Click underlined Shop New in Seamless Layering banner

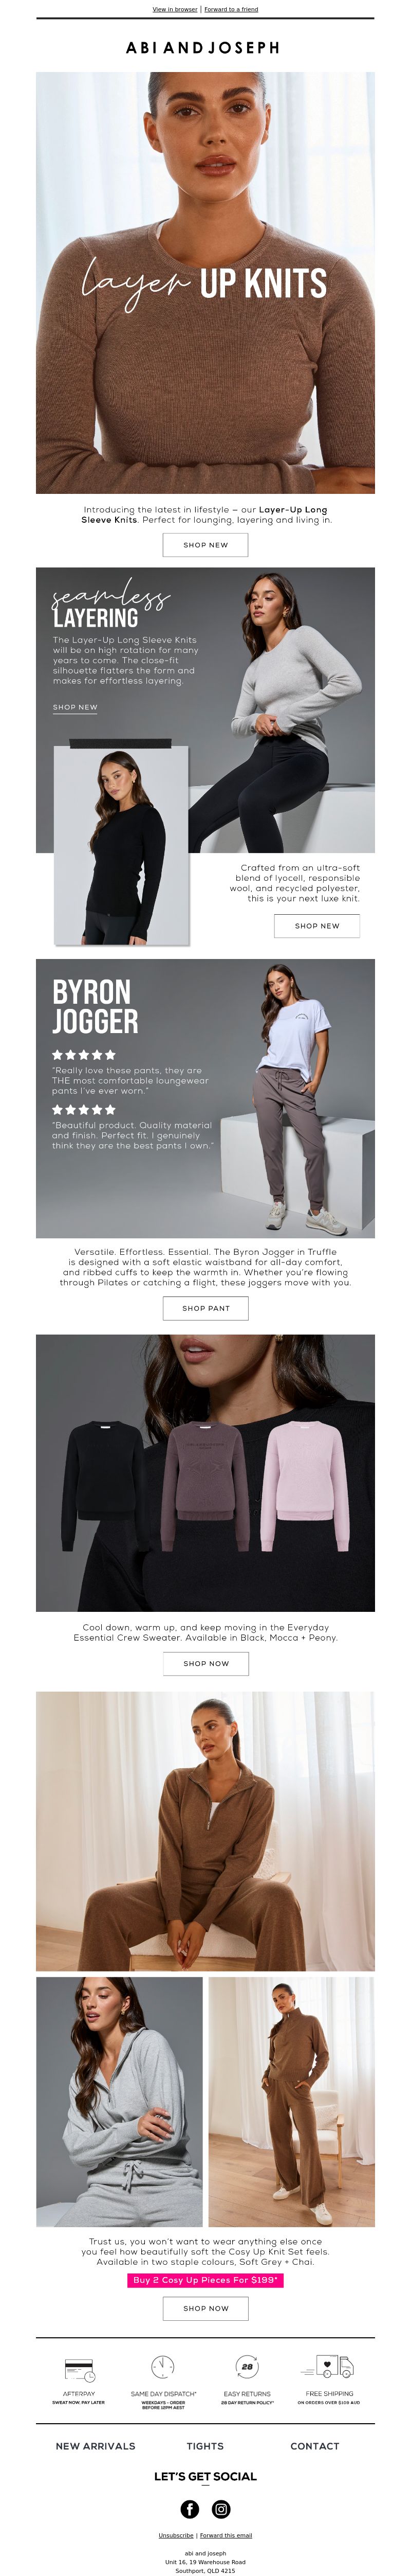point(75,707)
